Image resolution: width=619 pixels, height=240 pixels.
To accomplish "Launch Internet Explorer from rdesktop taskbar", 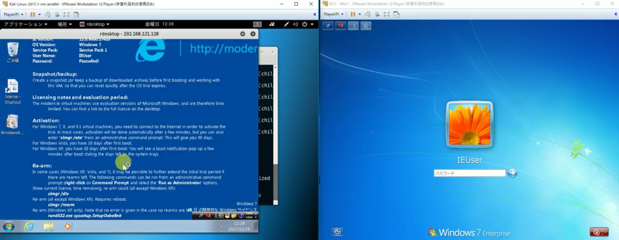I will (29, 226).
